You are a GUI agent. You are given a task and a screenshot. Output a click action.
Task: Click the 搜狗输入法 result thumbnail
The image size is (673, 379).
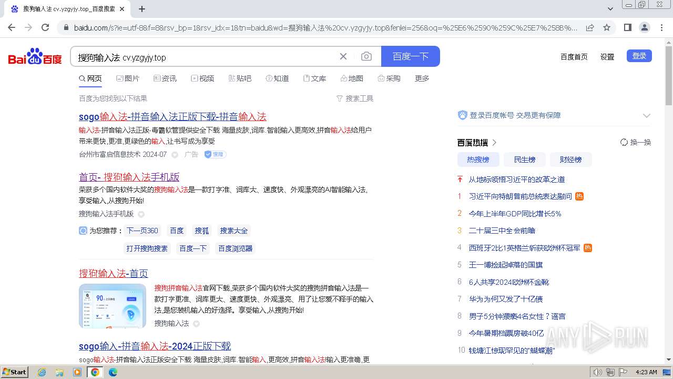tap(113, 306)
